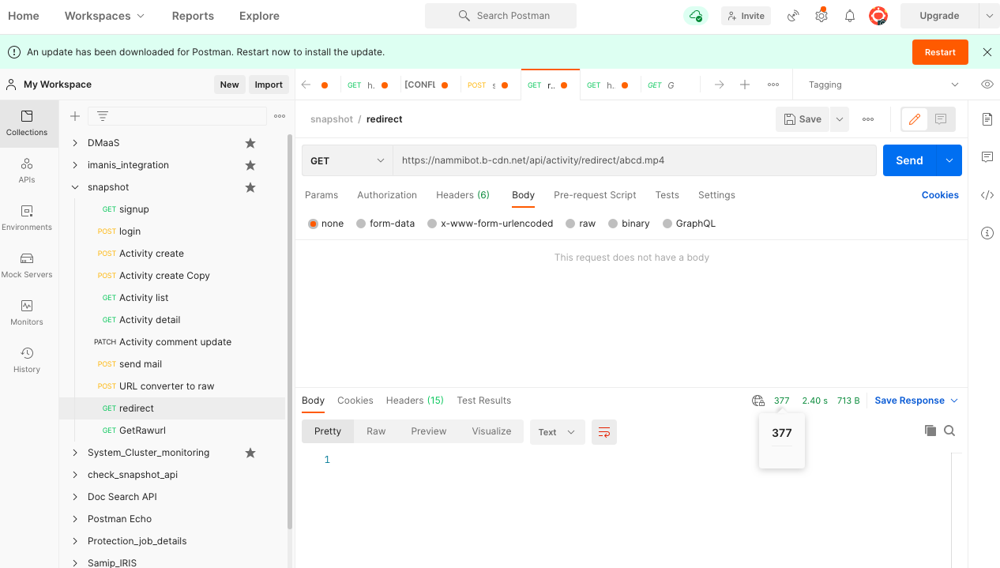Switch to the Pre-request Script tab
The width and height of the screenshot is (1000, 568).
coord(595,195)
